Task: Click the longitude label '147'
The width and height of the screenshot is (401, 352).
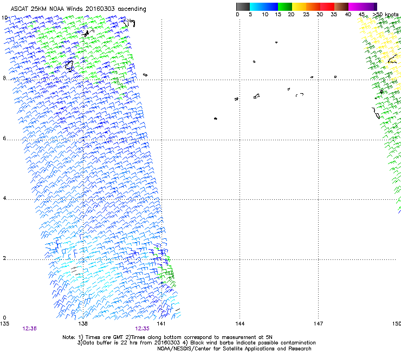Action: pyautogui.click(x=319, y=324)
